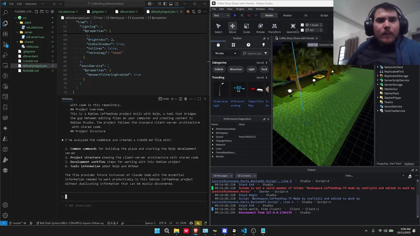Clear the Output window with broom icon

(410, 176)
